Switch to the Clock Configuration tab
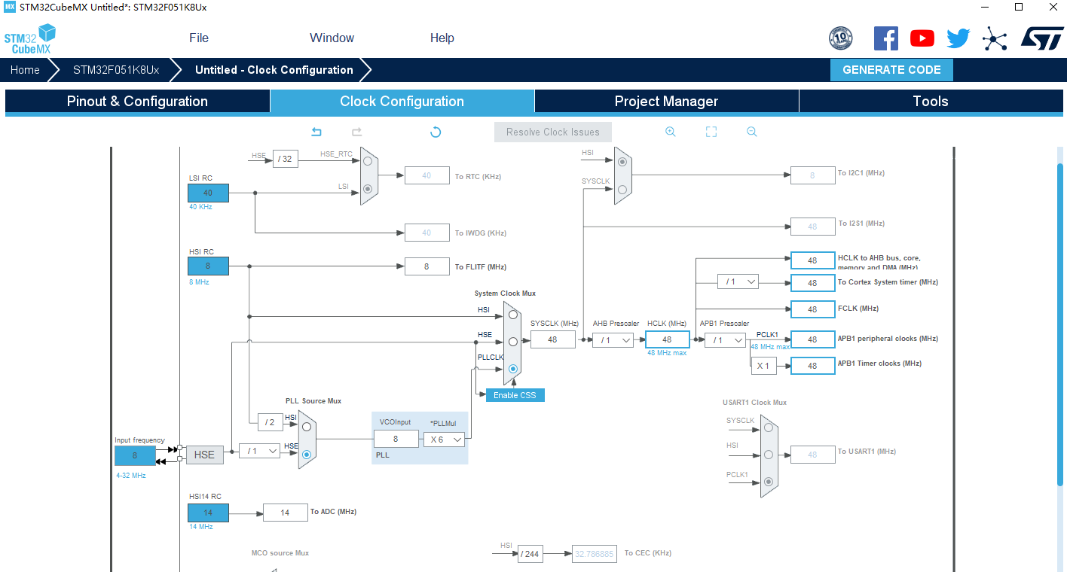The image size is (1067, 572). tap(402, 102)
